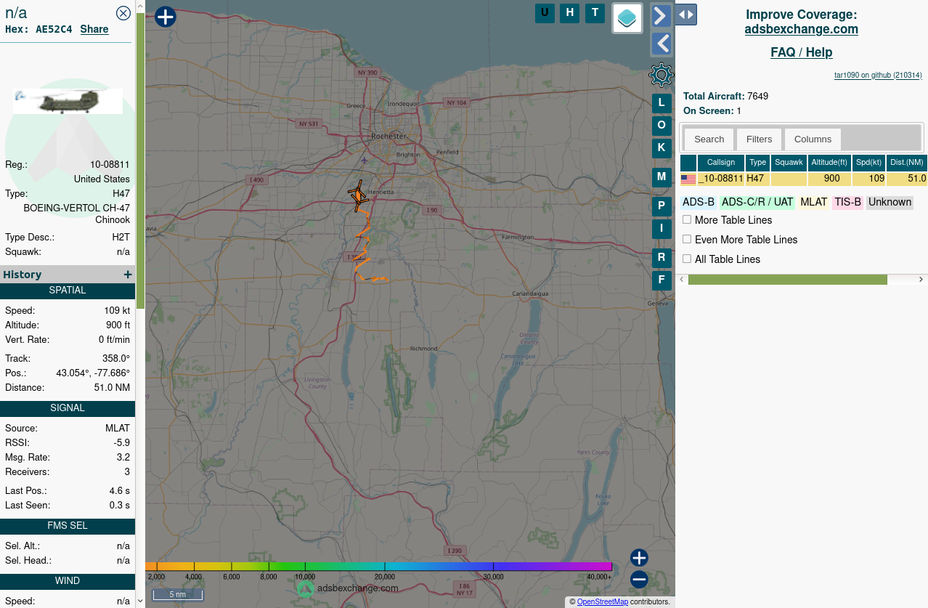This screenshot has width=928, height=608.
Task: Click the FMS SEL section header
Action: (68, 526)
